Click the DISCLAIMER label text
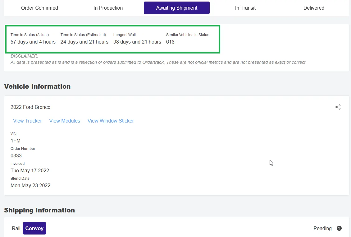This screenshot has height=237, width=351. point(24,56)
